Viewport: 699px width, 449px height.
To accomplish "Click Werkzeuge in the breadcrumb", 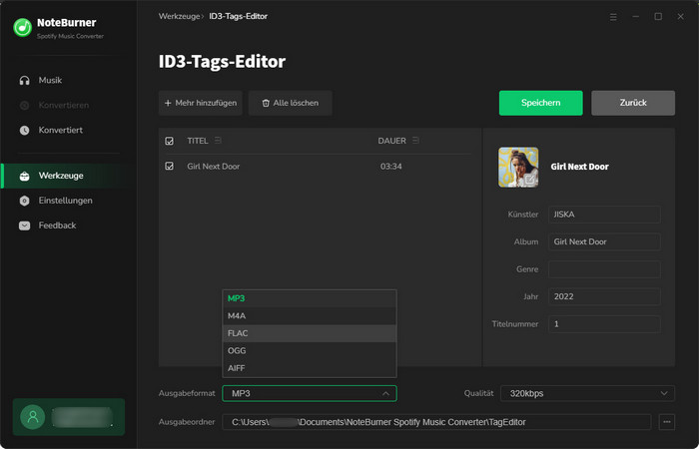I will pos(179,16).
